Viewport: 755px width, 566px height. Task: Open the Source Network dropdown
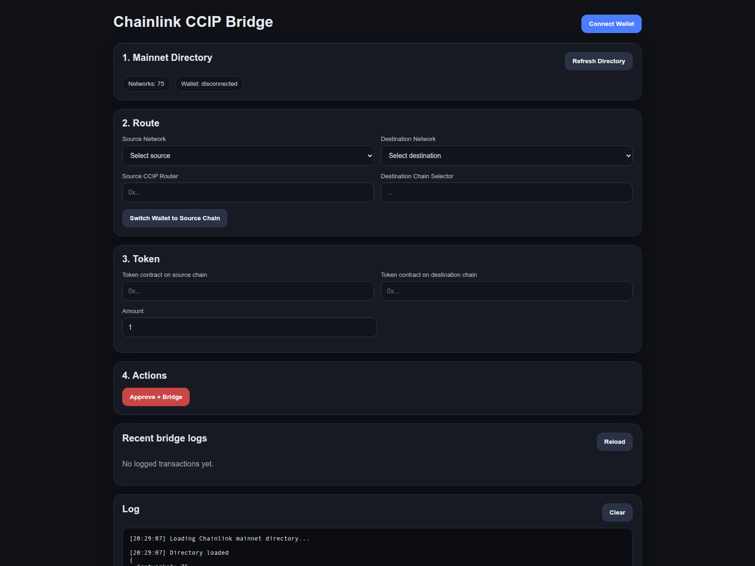(248, 156)
